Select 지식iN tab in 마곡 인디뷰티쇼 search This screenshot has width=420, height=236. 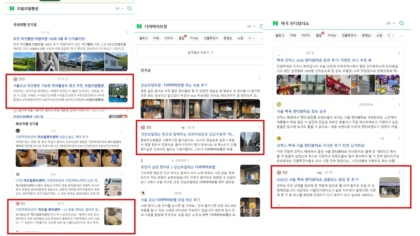[x=332, y=35]
